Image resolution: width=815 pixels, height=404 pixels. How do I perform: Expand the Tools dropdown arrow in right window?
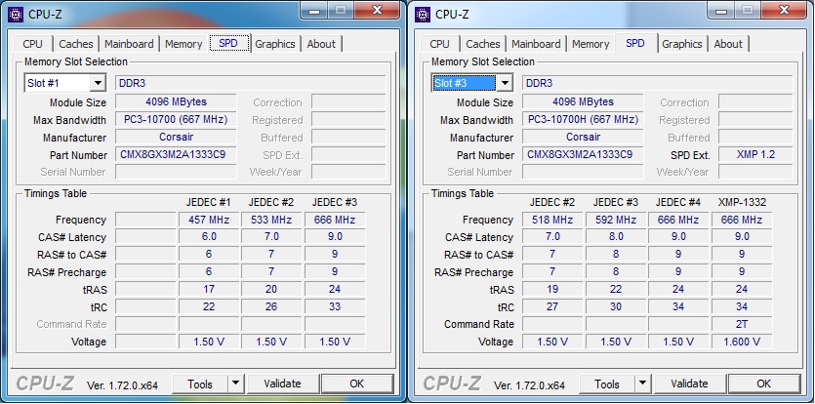[642, 384]
